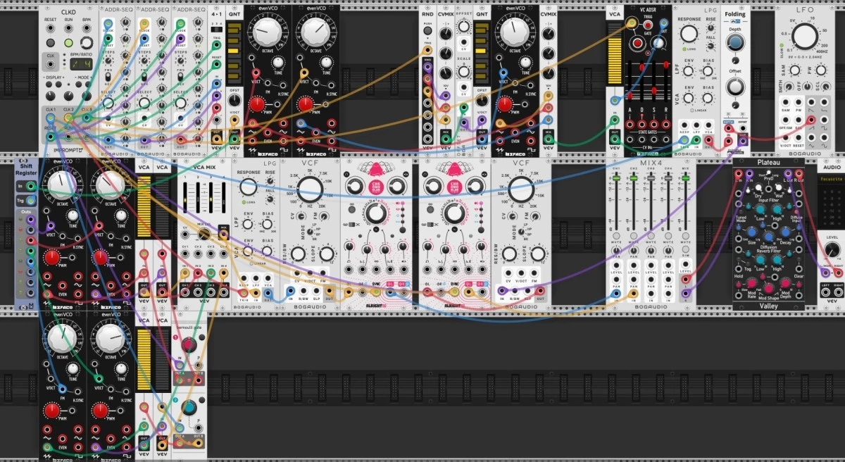Click the Shift Register In jack
845x462 pixels.
(x=30, y=186)
